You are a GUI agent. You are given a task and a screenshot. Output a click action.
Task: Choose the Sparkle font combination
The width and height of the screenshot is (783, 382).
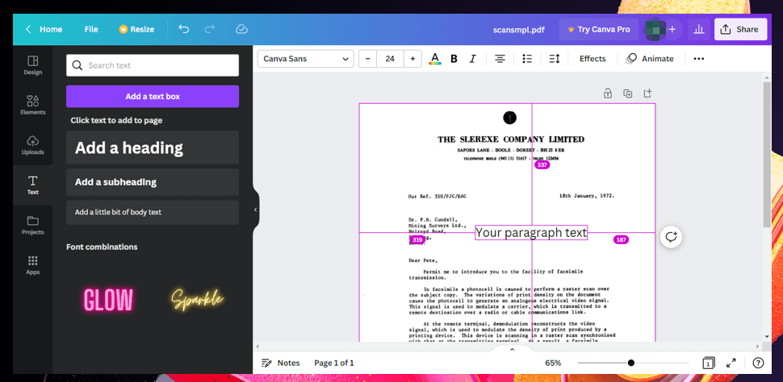[197, 300]
